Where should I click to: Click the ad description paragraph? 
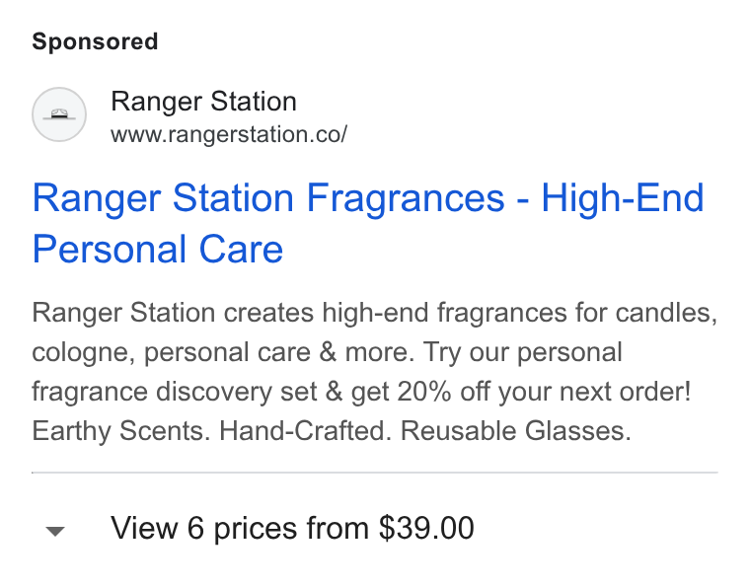pos(375,372)
